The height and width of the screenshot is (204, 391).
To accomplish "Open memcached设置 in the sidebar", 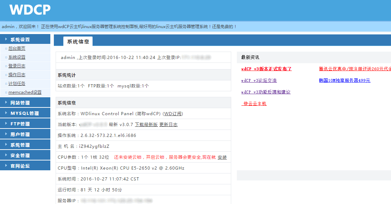I will [x=25, y=92].
